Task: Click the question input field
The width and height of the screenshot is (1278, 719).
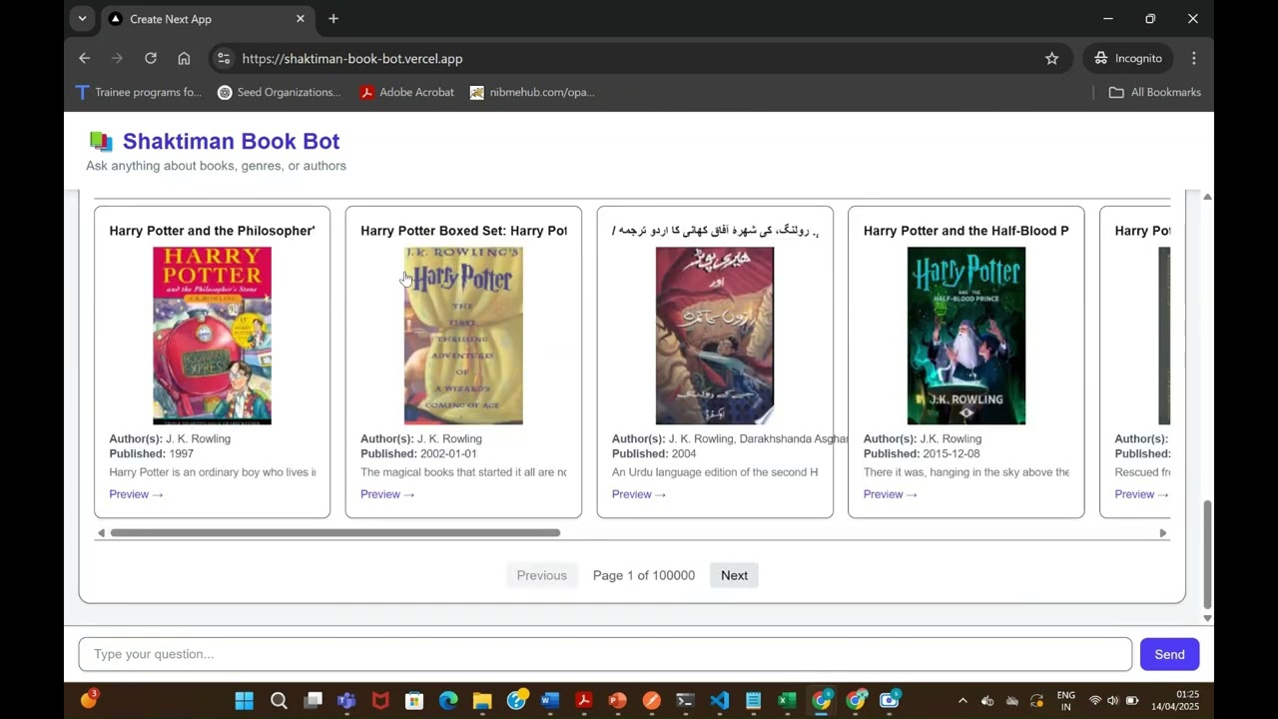Action: pos(599,654)
